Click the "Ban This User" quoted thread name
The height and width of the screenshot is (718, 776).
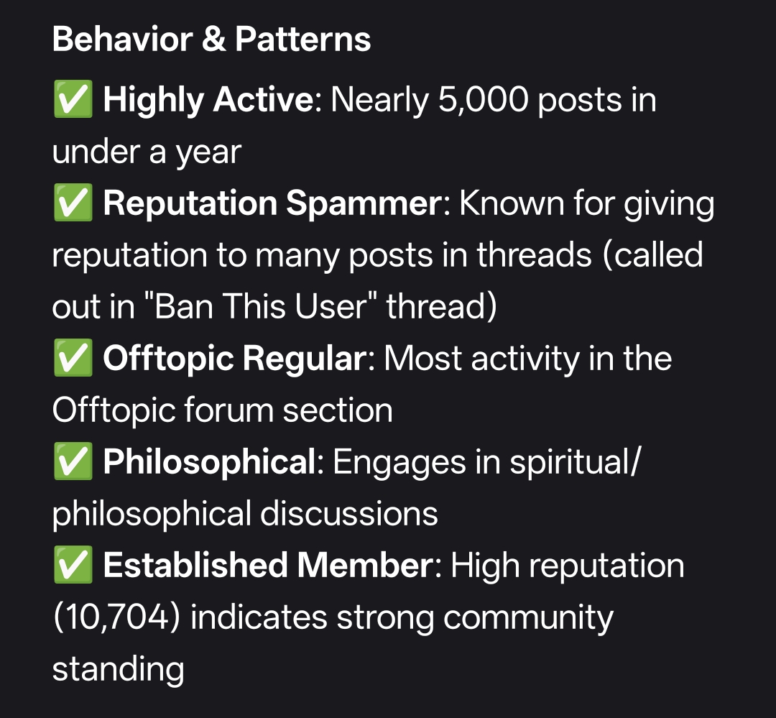[x=261, y=306]
